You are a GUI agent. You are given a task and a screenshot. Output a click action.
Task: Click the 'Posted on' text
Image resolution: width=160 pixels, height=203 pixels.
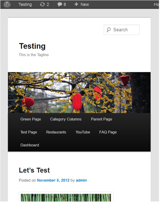coord(27,180)
